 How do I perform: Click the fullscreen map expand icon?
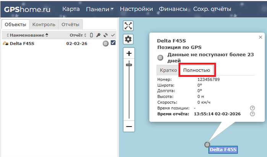point(128,25)
